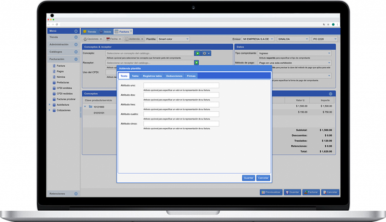Click the Nómina document icon in sidebar
386x222 pixels.
tap(54, 77)
